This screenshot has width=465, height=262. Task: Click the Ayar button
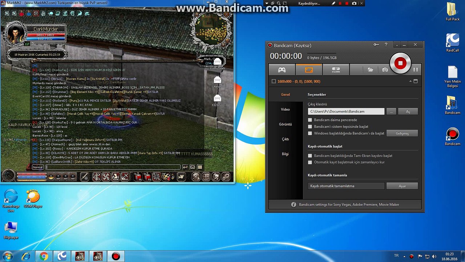pos(402,186)
